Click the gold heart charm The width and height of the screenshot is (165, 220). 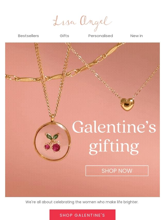tap(127, 104)
